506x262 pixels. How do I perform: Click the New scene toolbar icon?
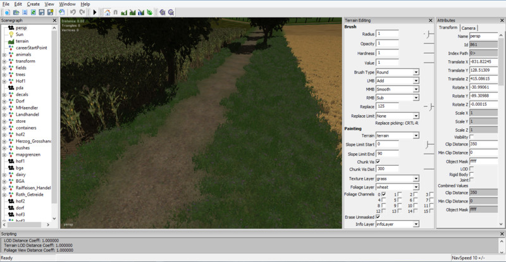[8, 12]
